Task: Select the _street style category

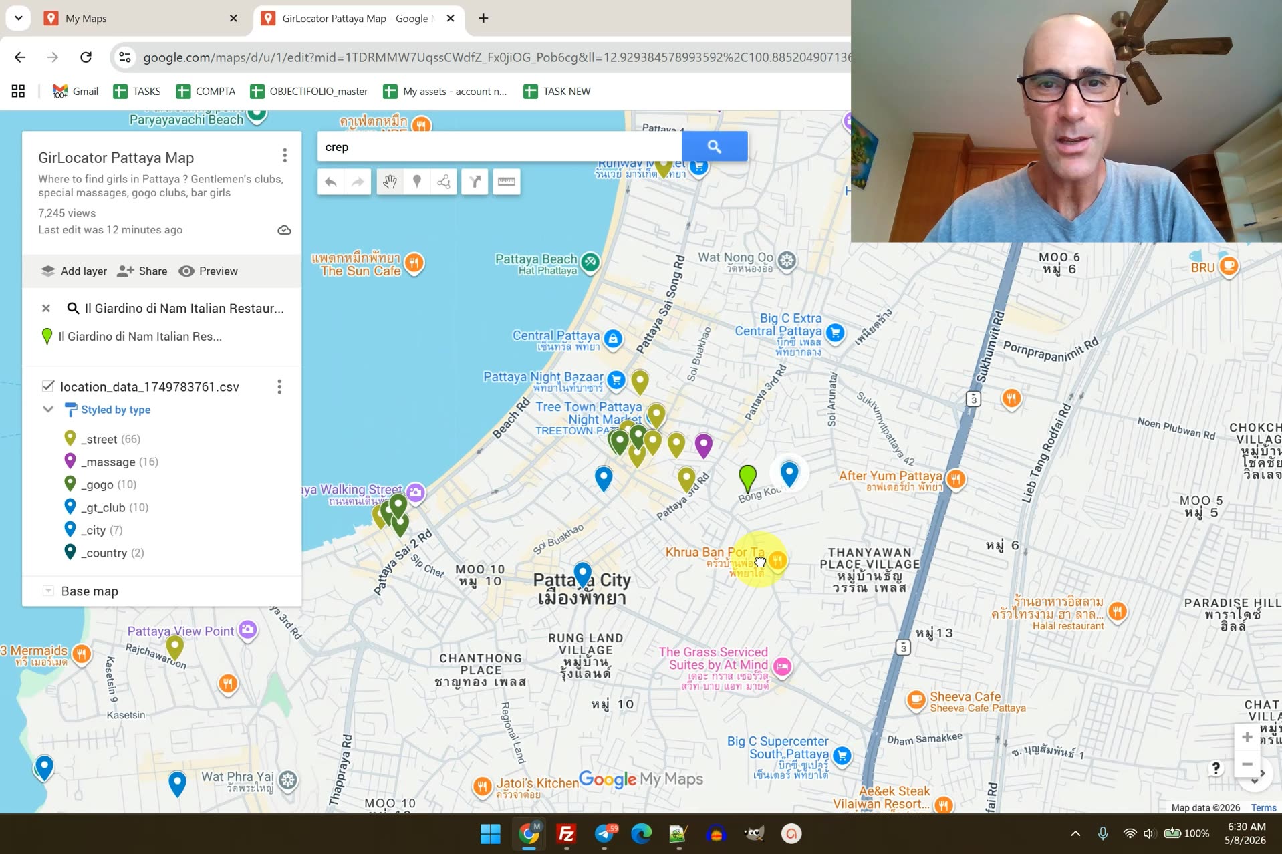Action: [102, 439]
